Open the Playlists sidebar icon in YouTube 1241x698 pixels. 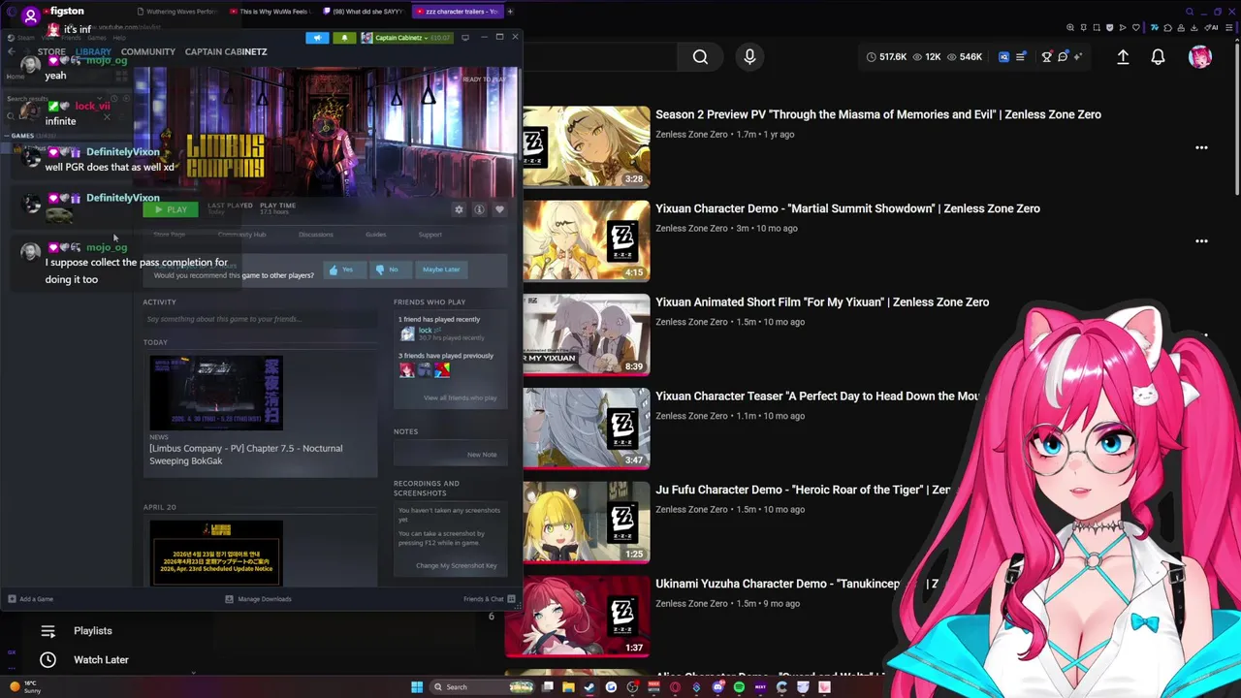point(48,631)
